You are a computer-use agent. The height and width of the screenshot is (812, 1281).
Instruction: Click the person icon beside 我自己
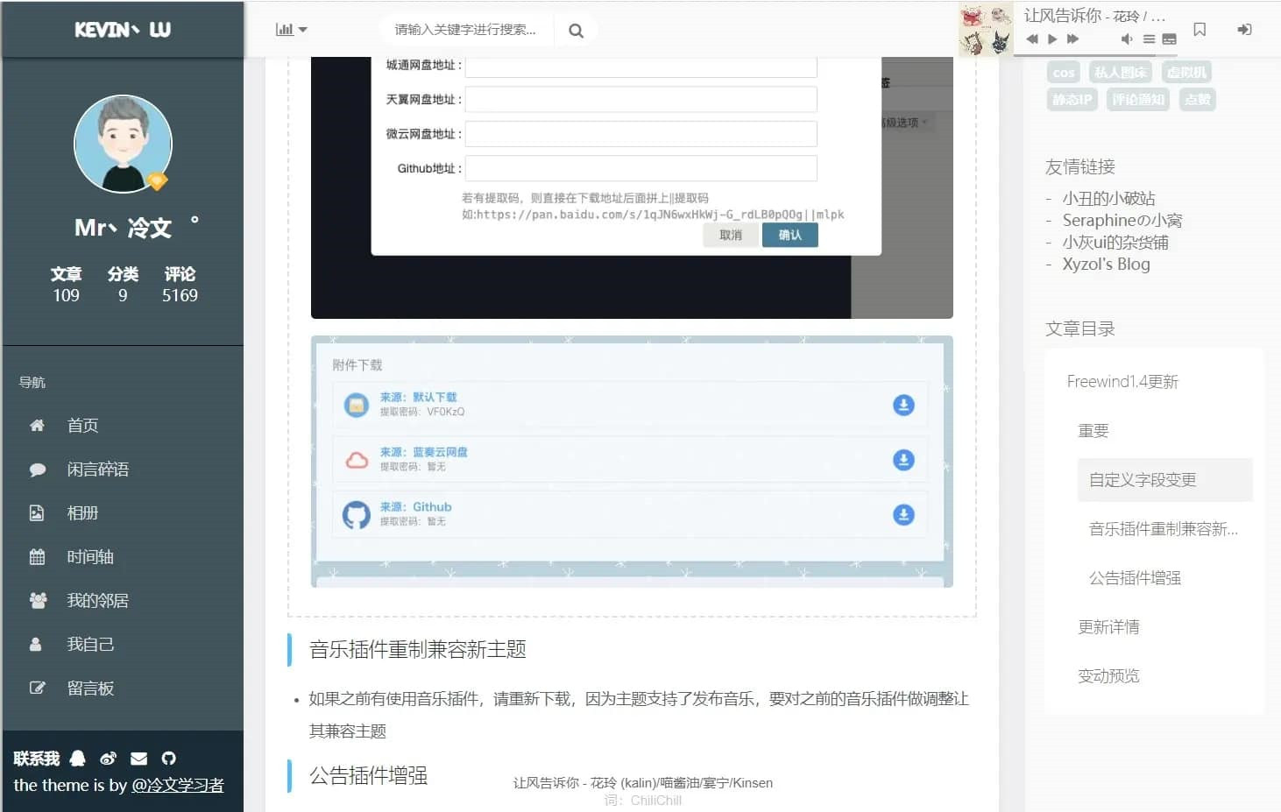36,645
